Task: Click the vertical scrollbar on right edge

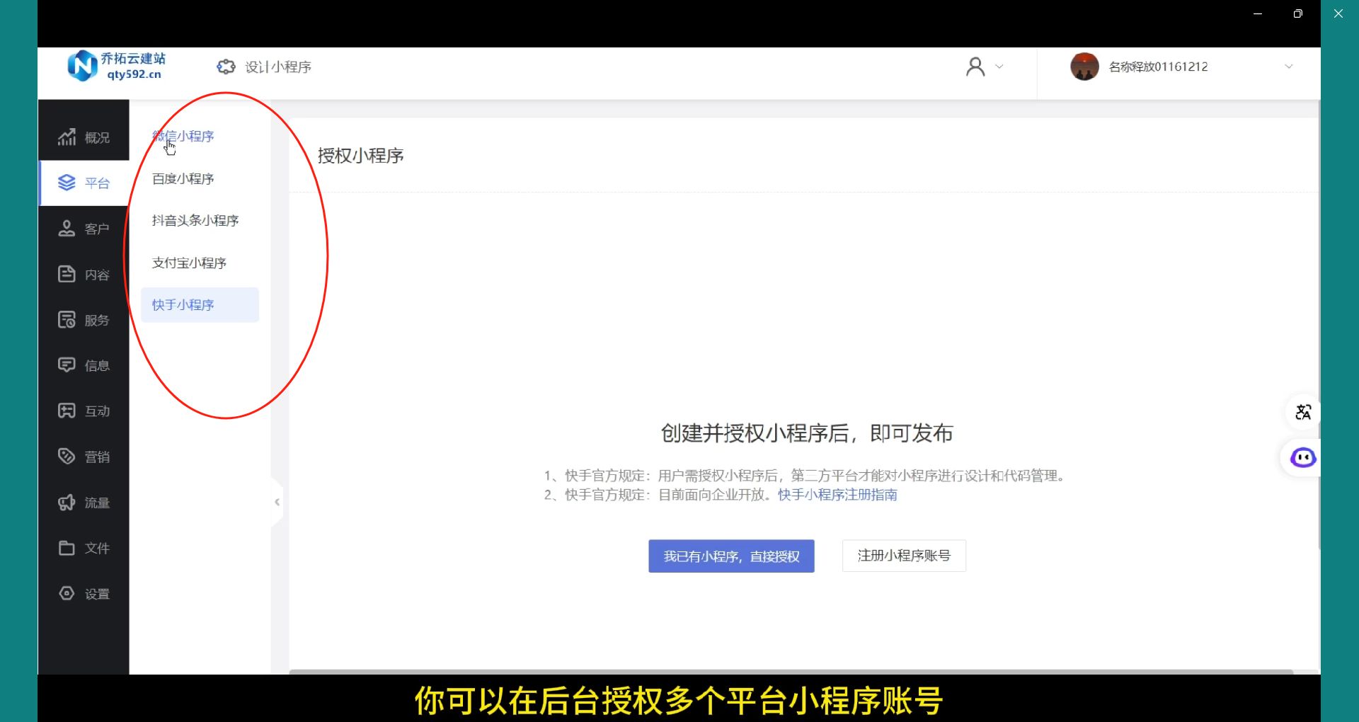Action: click(1319, 326)
